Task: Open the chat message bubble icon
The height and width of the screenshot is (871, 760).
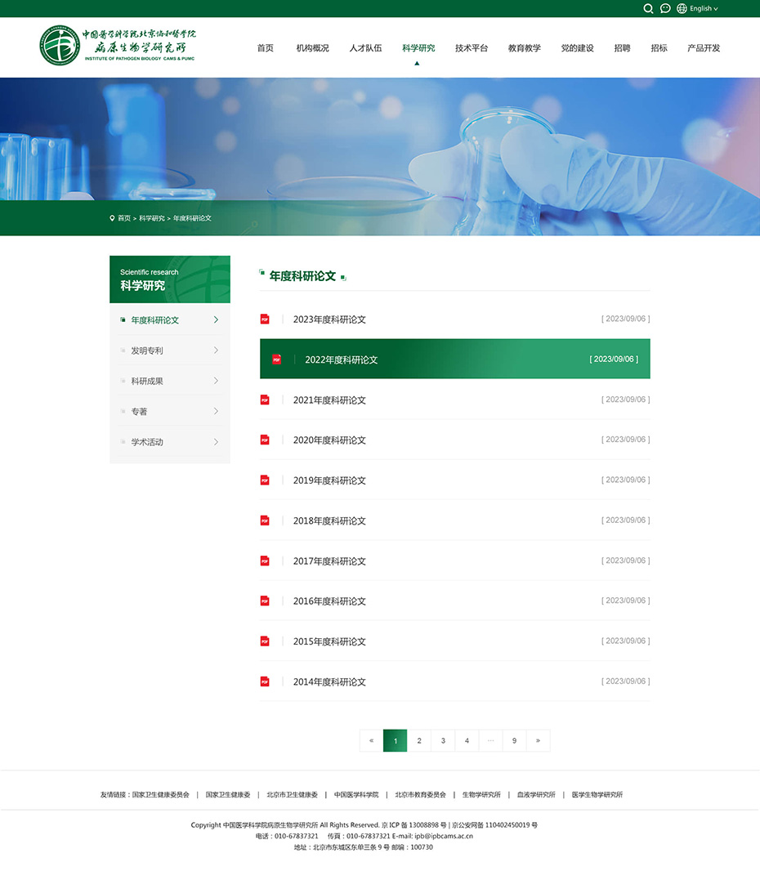Action: coord(665,9)
